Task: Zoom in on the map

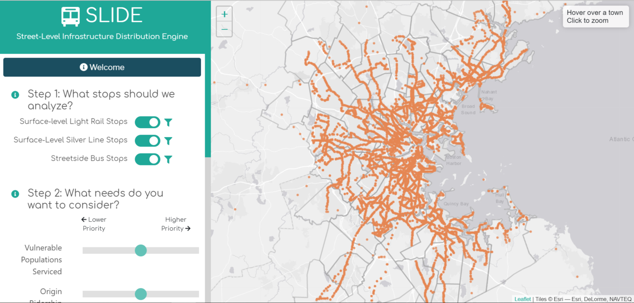Action: click(224, 14)
